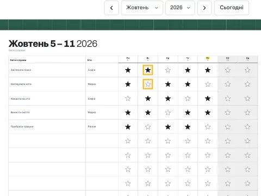This screenshot has height=196, width=261.
Task: Click the Хатні справи column header
Action: (47, 60)
